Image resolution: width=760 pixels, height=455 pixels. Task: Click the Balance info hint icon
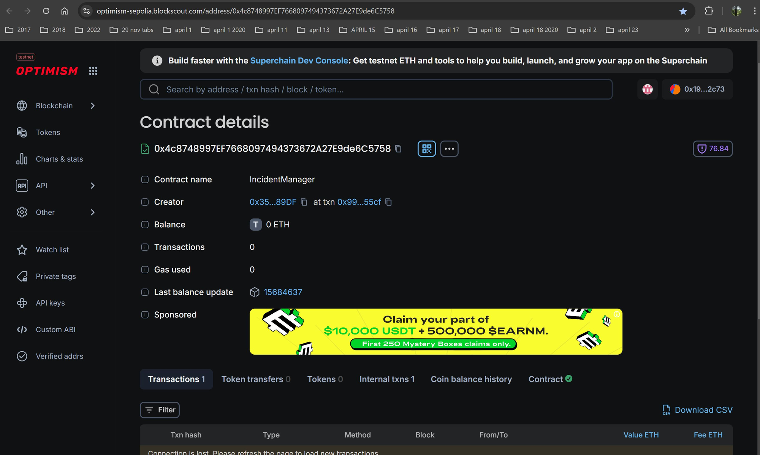point(145,225)
